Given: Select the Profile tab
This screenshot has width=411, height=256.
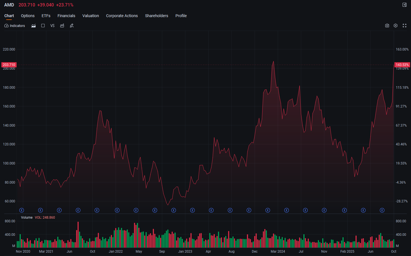Looking at the screenshot, I should pos(181,16).
